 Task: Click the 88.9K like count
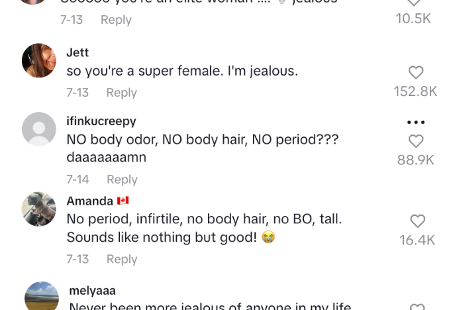(x=415, y=160)
